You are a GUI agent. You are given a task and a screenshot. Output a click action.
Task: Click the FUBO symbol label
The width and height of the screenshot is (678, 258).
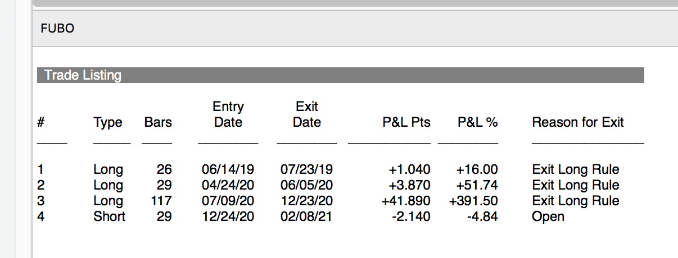coord(57,28)
